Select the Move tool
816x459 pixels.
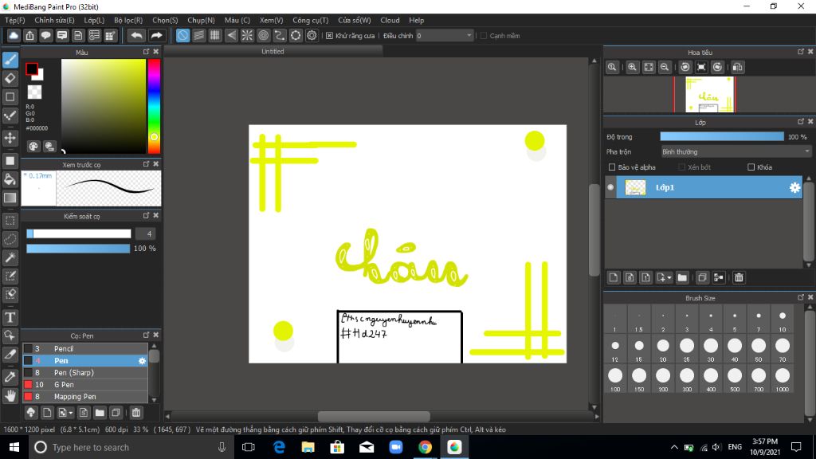click(10, 138)
